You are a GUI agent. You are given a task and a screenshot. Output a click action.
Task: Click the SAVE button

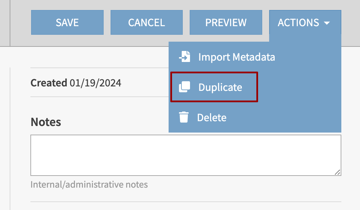[x=67, y=22]
